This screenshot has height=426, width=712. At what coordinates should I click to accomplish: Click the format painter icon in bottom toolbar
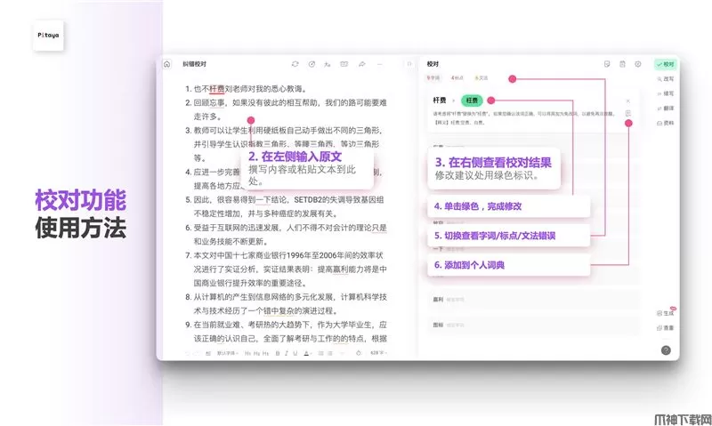coord(208,353)
